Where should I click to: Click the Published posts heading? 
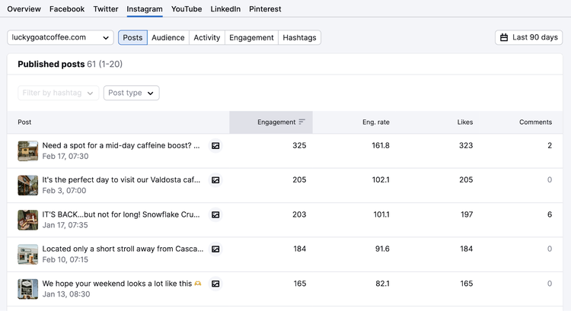pos(51,64)
